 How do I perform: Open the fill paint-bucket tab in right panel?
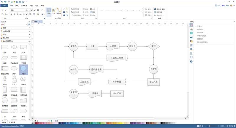pos(191,25)
